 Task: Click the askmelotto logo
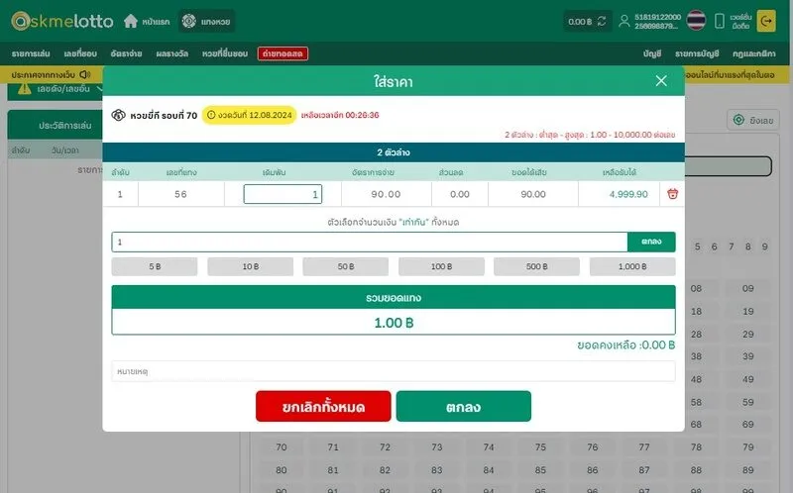62,21
